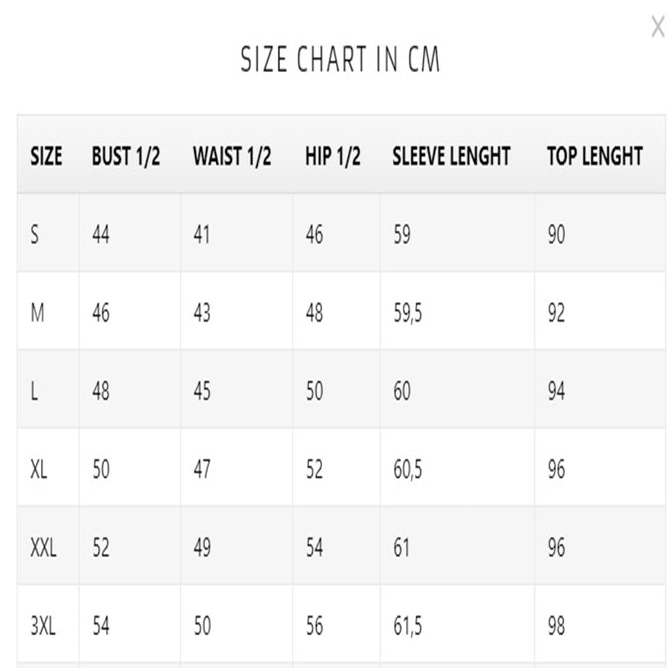Click the XXL size row label

tap(43, 548)
